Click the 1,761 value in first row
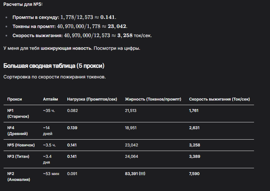 pos(194,111)
